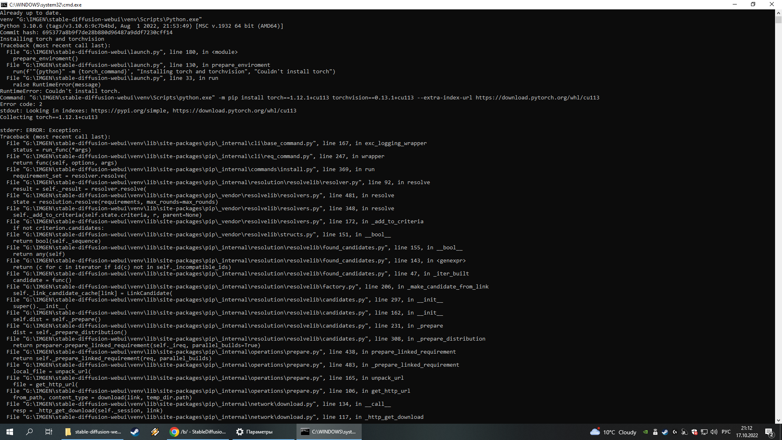782x440 pixels.
Task: Open Logitech G Hub tray icon
Action: pos(675,432)
